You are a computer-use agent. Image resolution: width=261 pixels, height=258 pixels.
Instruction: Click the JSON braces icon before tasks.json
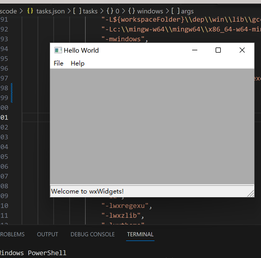(x=30, y=11)
